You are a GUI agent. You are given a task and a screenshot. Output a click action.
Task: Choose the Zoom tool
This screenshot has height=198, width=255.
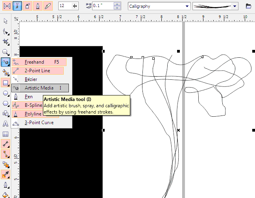pyautogui.click(x=6, y=52)
